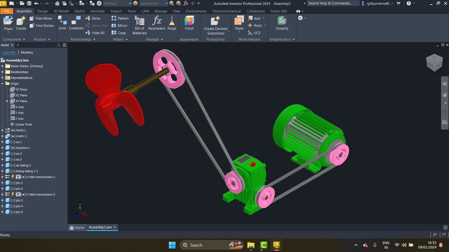Expand the Model States node
449x252 pixels.
click(2, 66)
